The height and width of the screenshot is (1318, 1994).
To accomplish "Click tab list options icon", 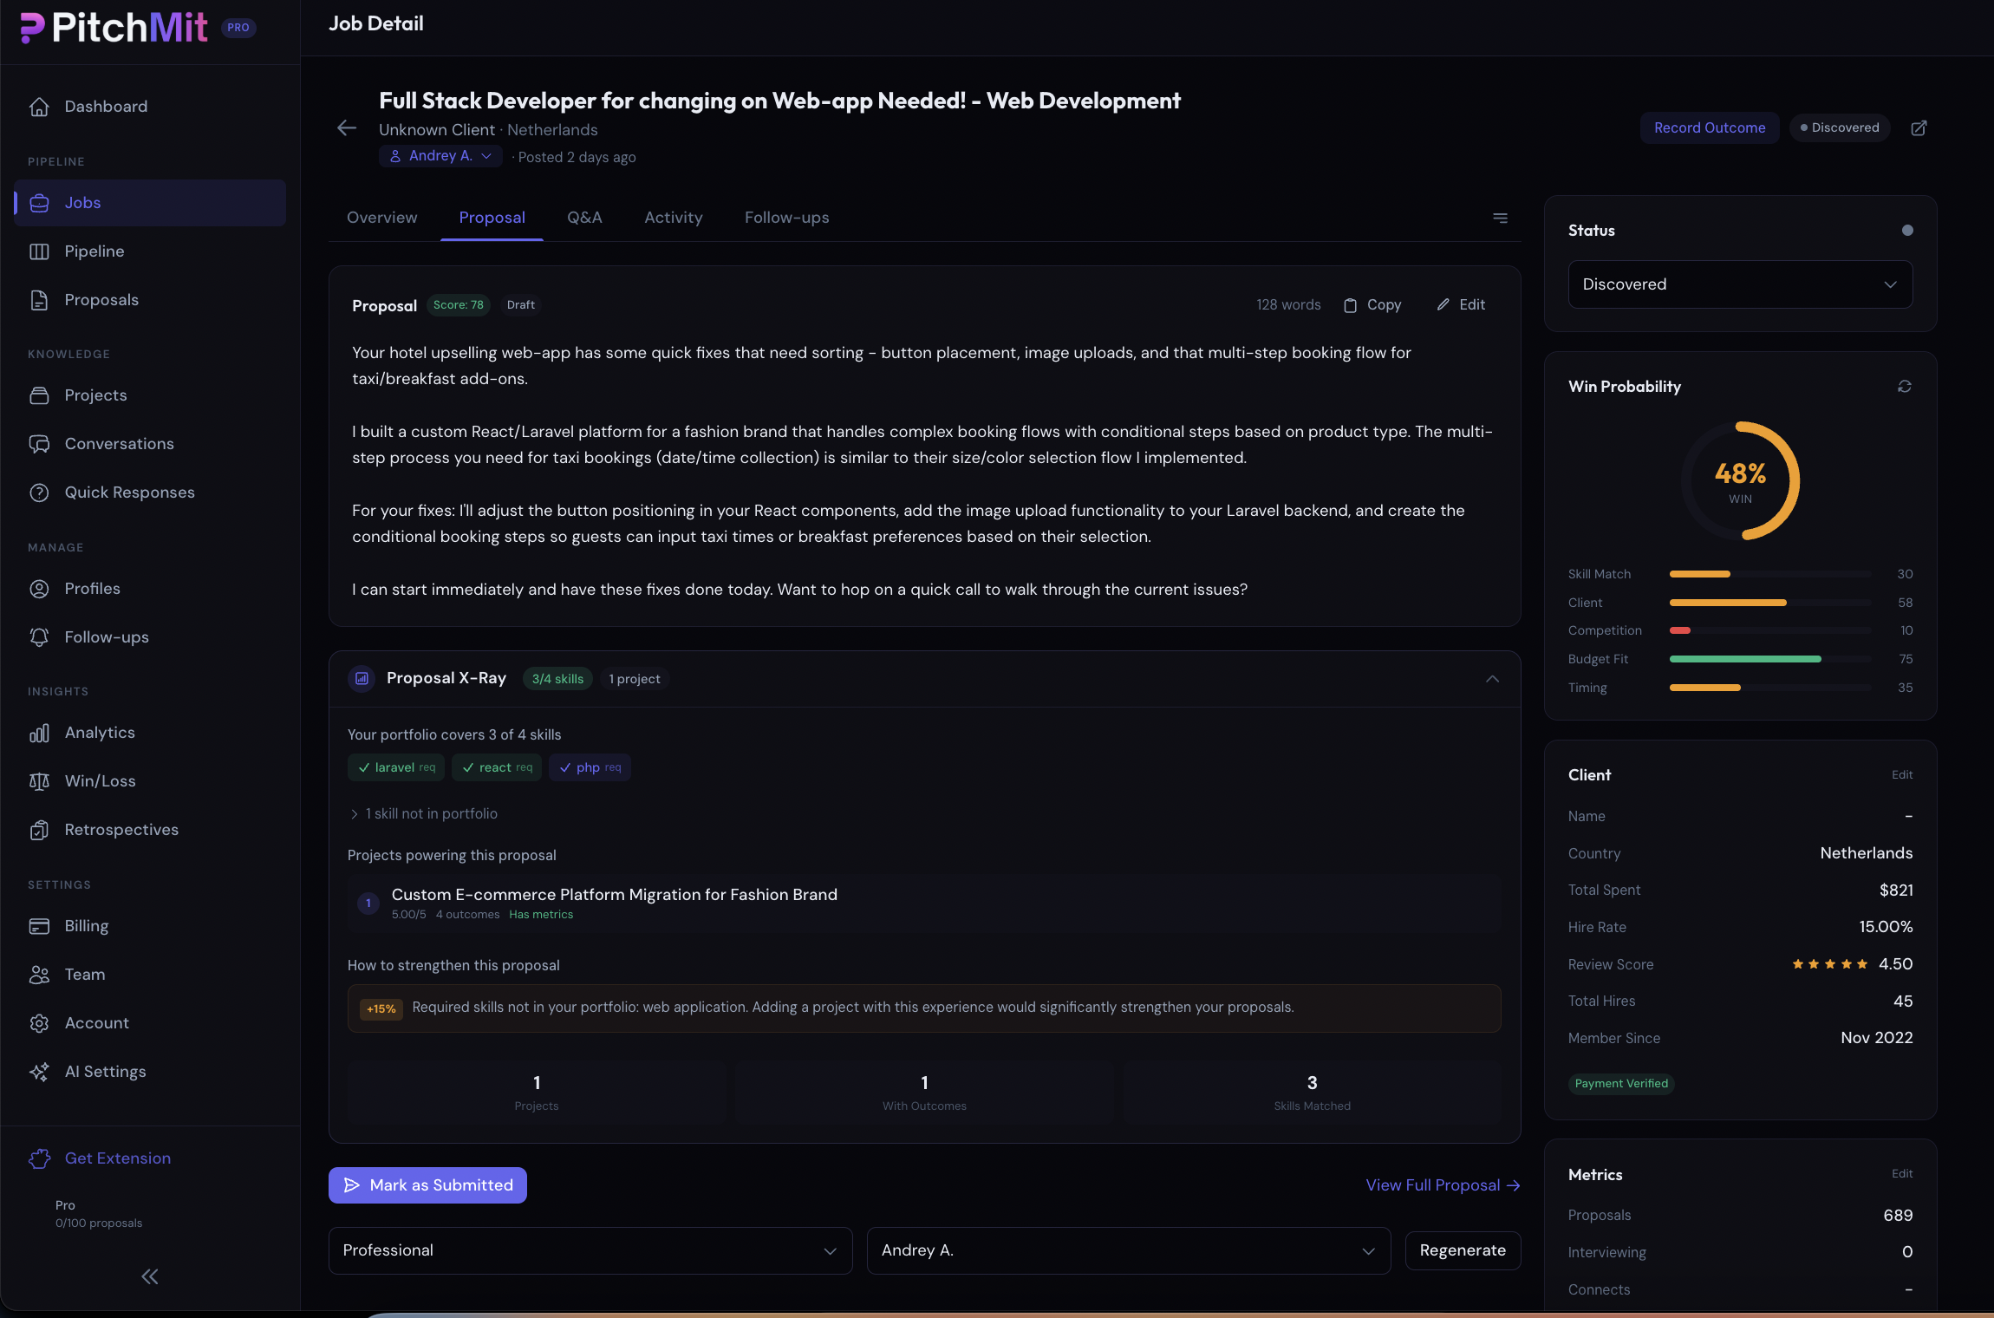I will [1500, 219].
